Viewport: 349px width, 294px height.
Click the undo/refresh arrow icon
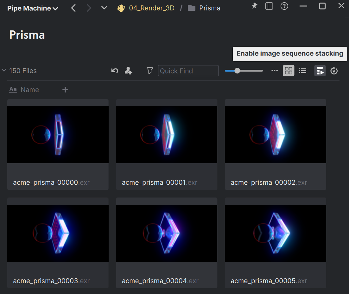click(115, 71)
